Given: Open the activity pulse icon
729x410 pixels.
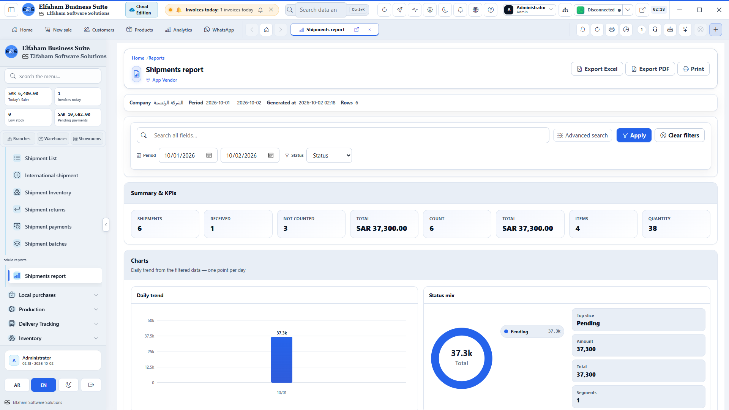Looking at the screenshot, I should pyautogui.click(x=415, y=10).
